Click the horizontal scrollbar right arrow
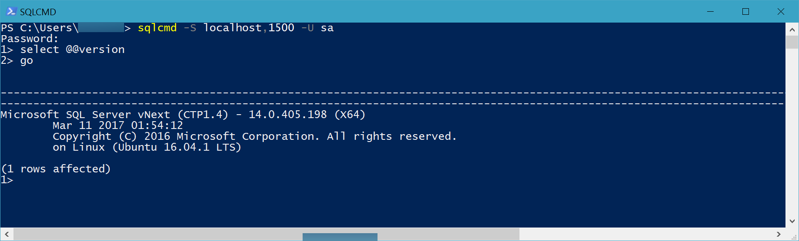The width and height of the screenshot is (799, 241). (x=779, y=234)
